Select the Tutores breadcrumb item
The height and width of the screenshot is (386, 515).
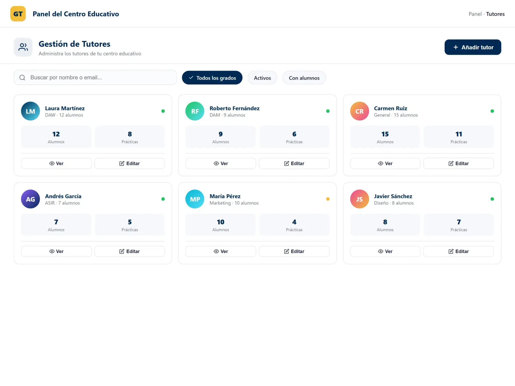495,14
